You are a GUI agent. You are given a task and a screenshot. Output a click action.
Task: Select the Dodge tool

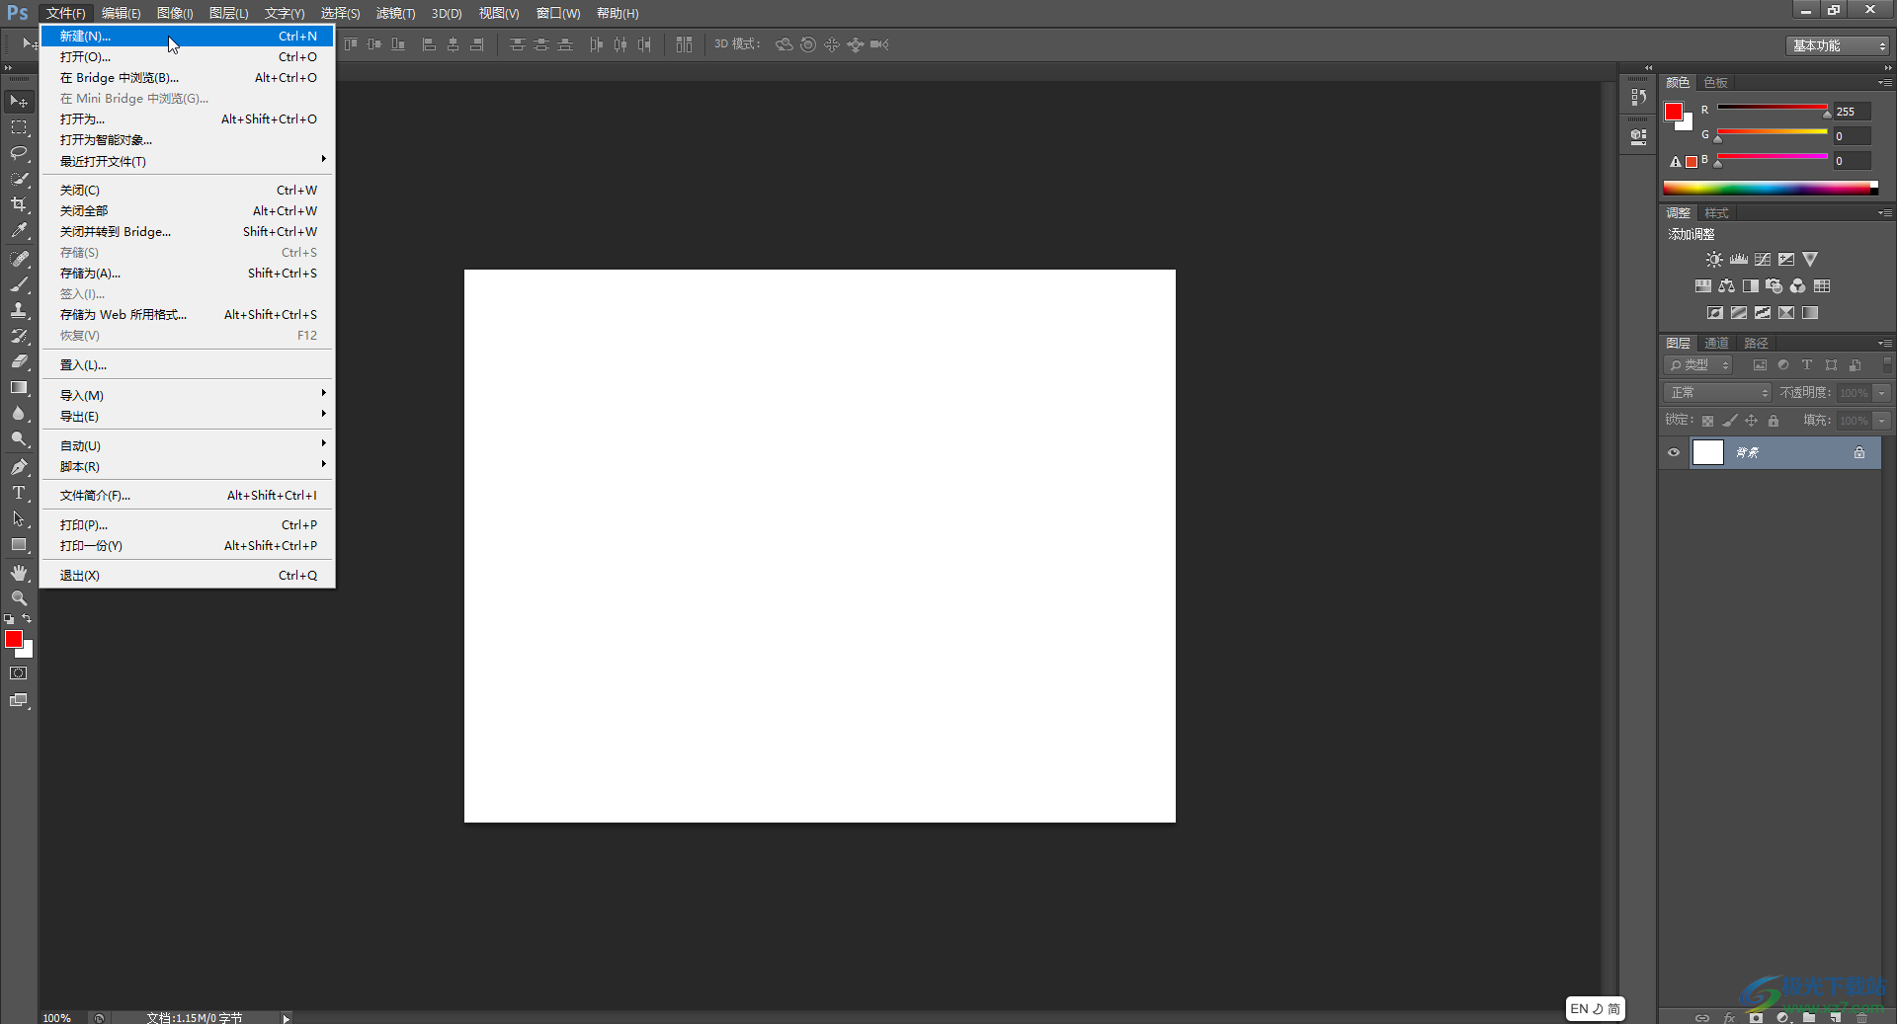click(x=19, y=438)
